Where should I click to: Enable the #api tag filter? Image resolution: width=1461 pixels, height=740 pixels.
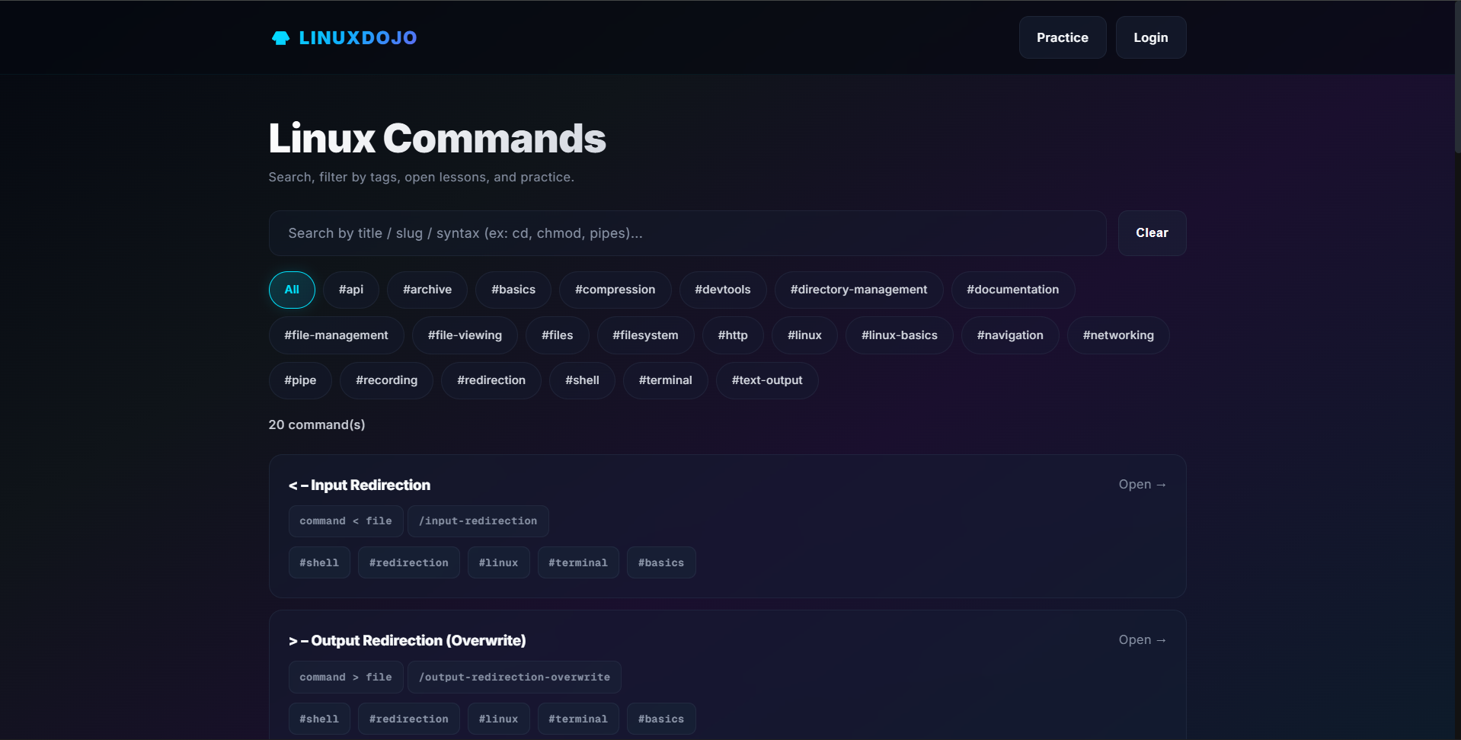[350, 290]
